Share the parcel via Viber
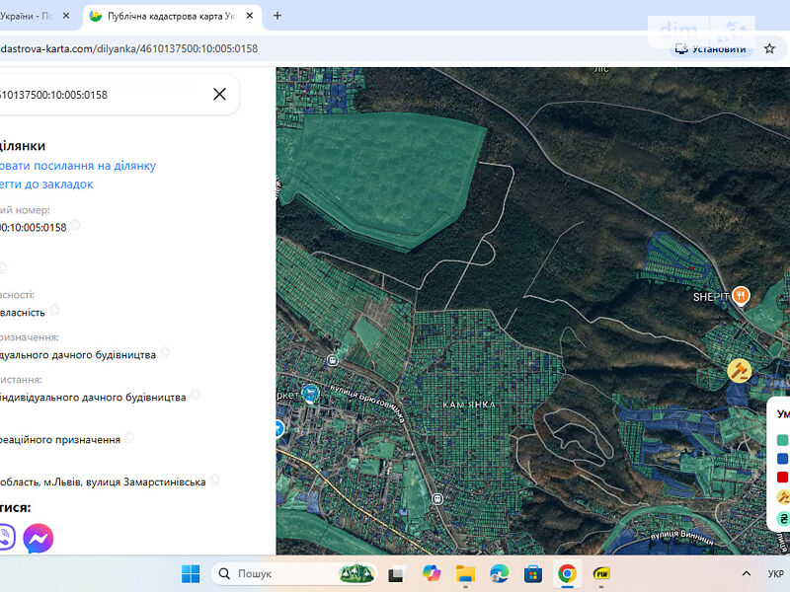Viewport: 790px width, 592px height. point(5,538)
